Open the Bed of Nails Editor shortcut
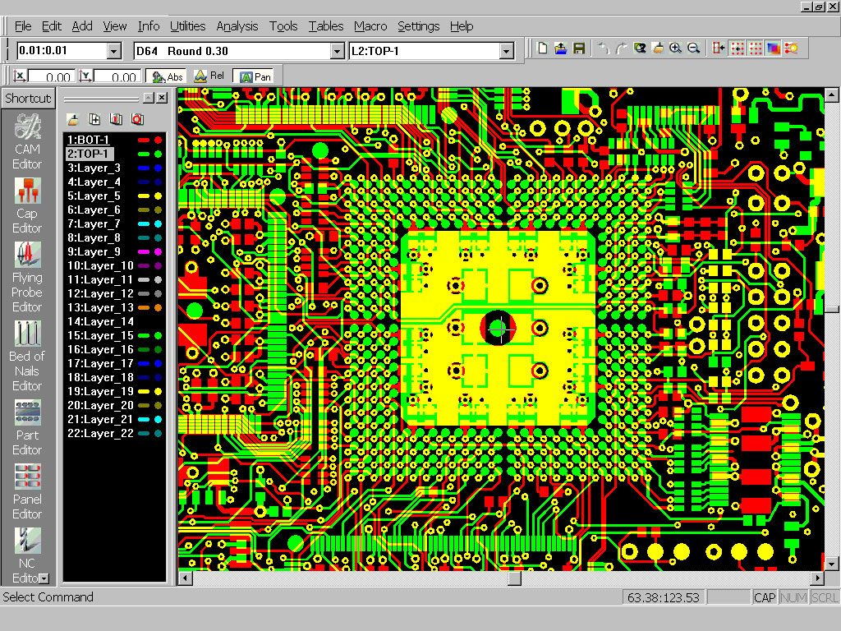Image resolution: width=841 pixels, height=631 pixels. (27, 357)
